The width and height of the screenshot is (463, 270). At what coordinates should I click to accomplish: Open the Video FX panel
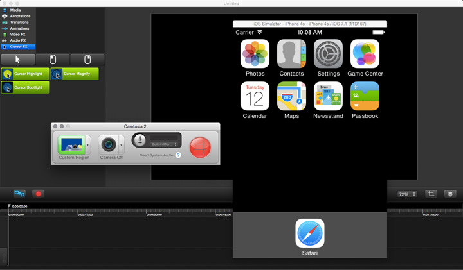click(18, 35)
